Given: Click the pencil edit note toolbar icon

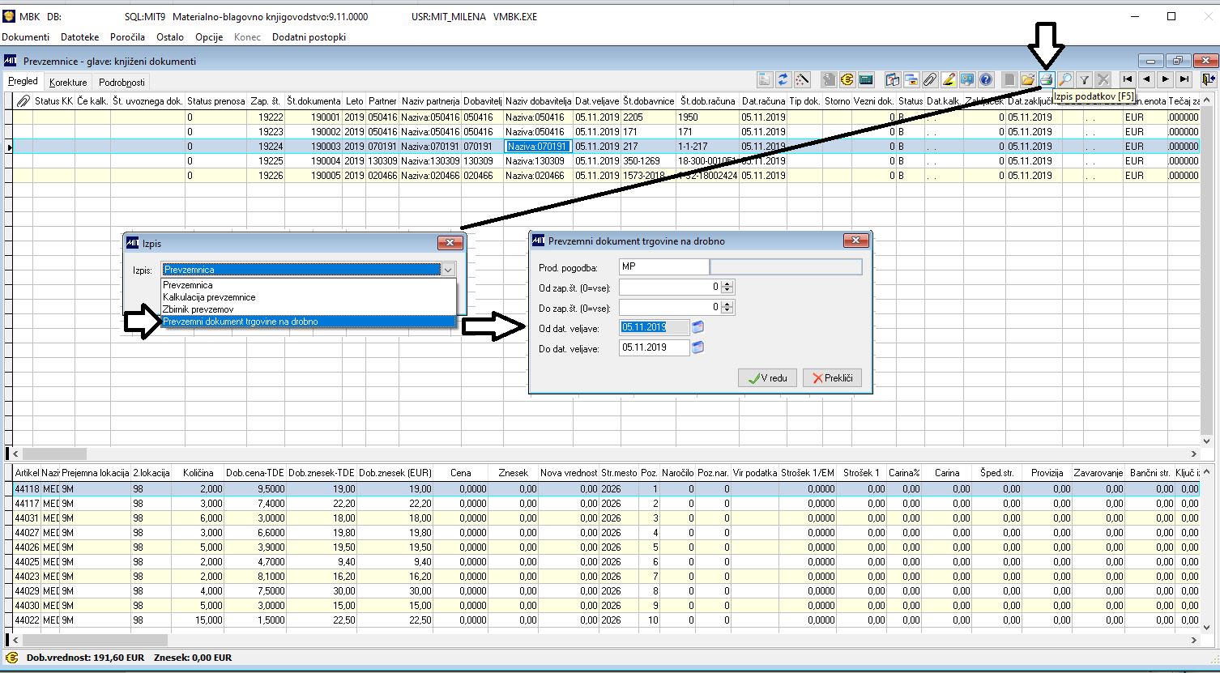Looking at the screenshot, I should click(949, 79).
